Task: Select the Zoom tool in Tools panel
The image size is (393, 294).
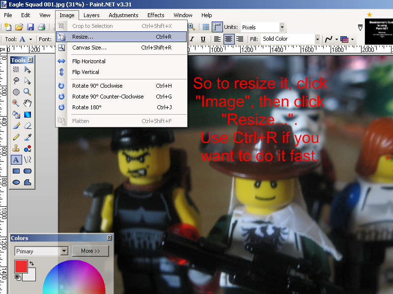Action: click(x=28, y=92)
